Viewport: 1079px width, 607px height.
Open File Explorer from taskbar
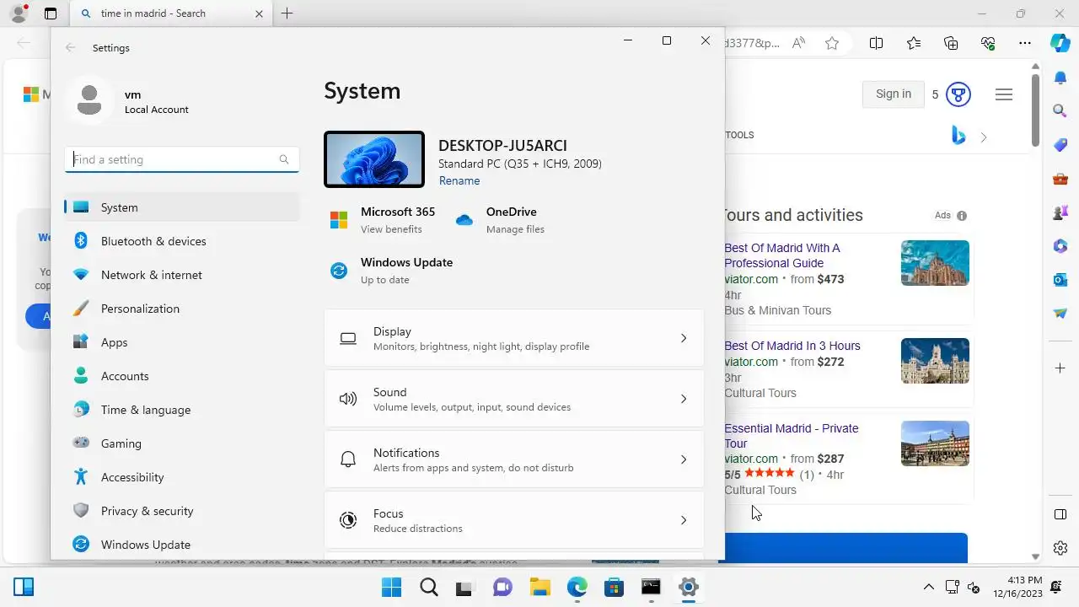pos(539,587)
